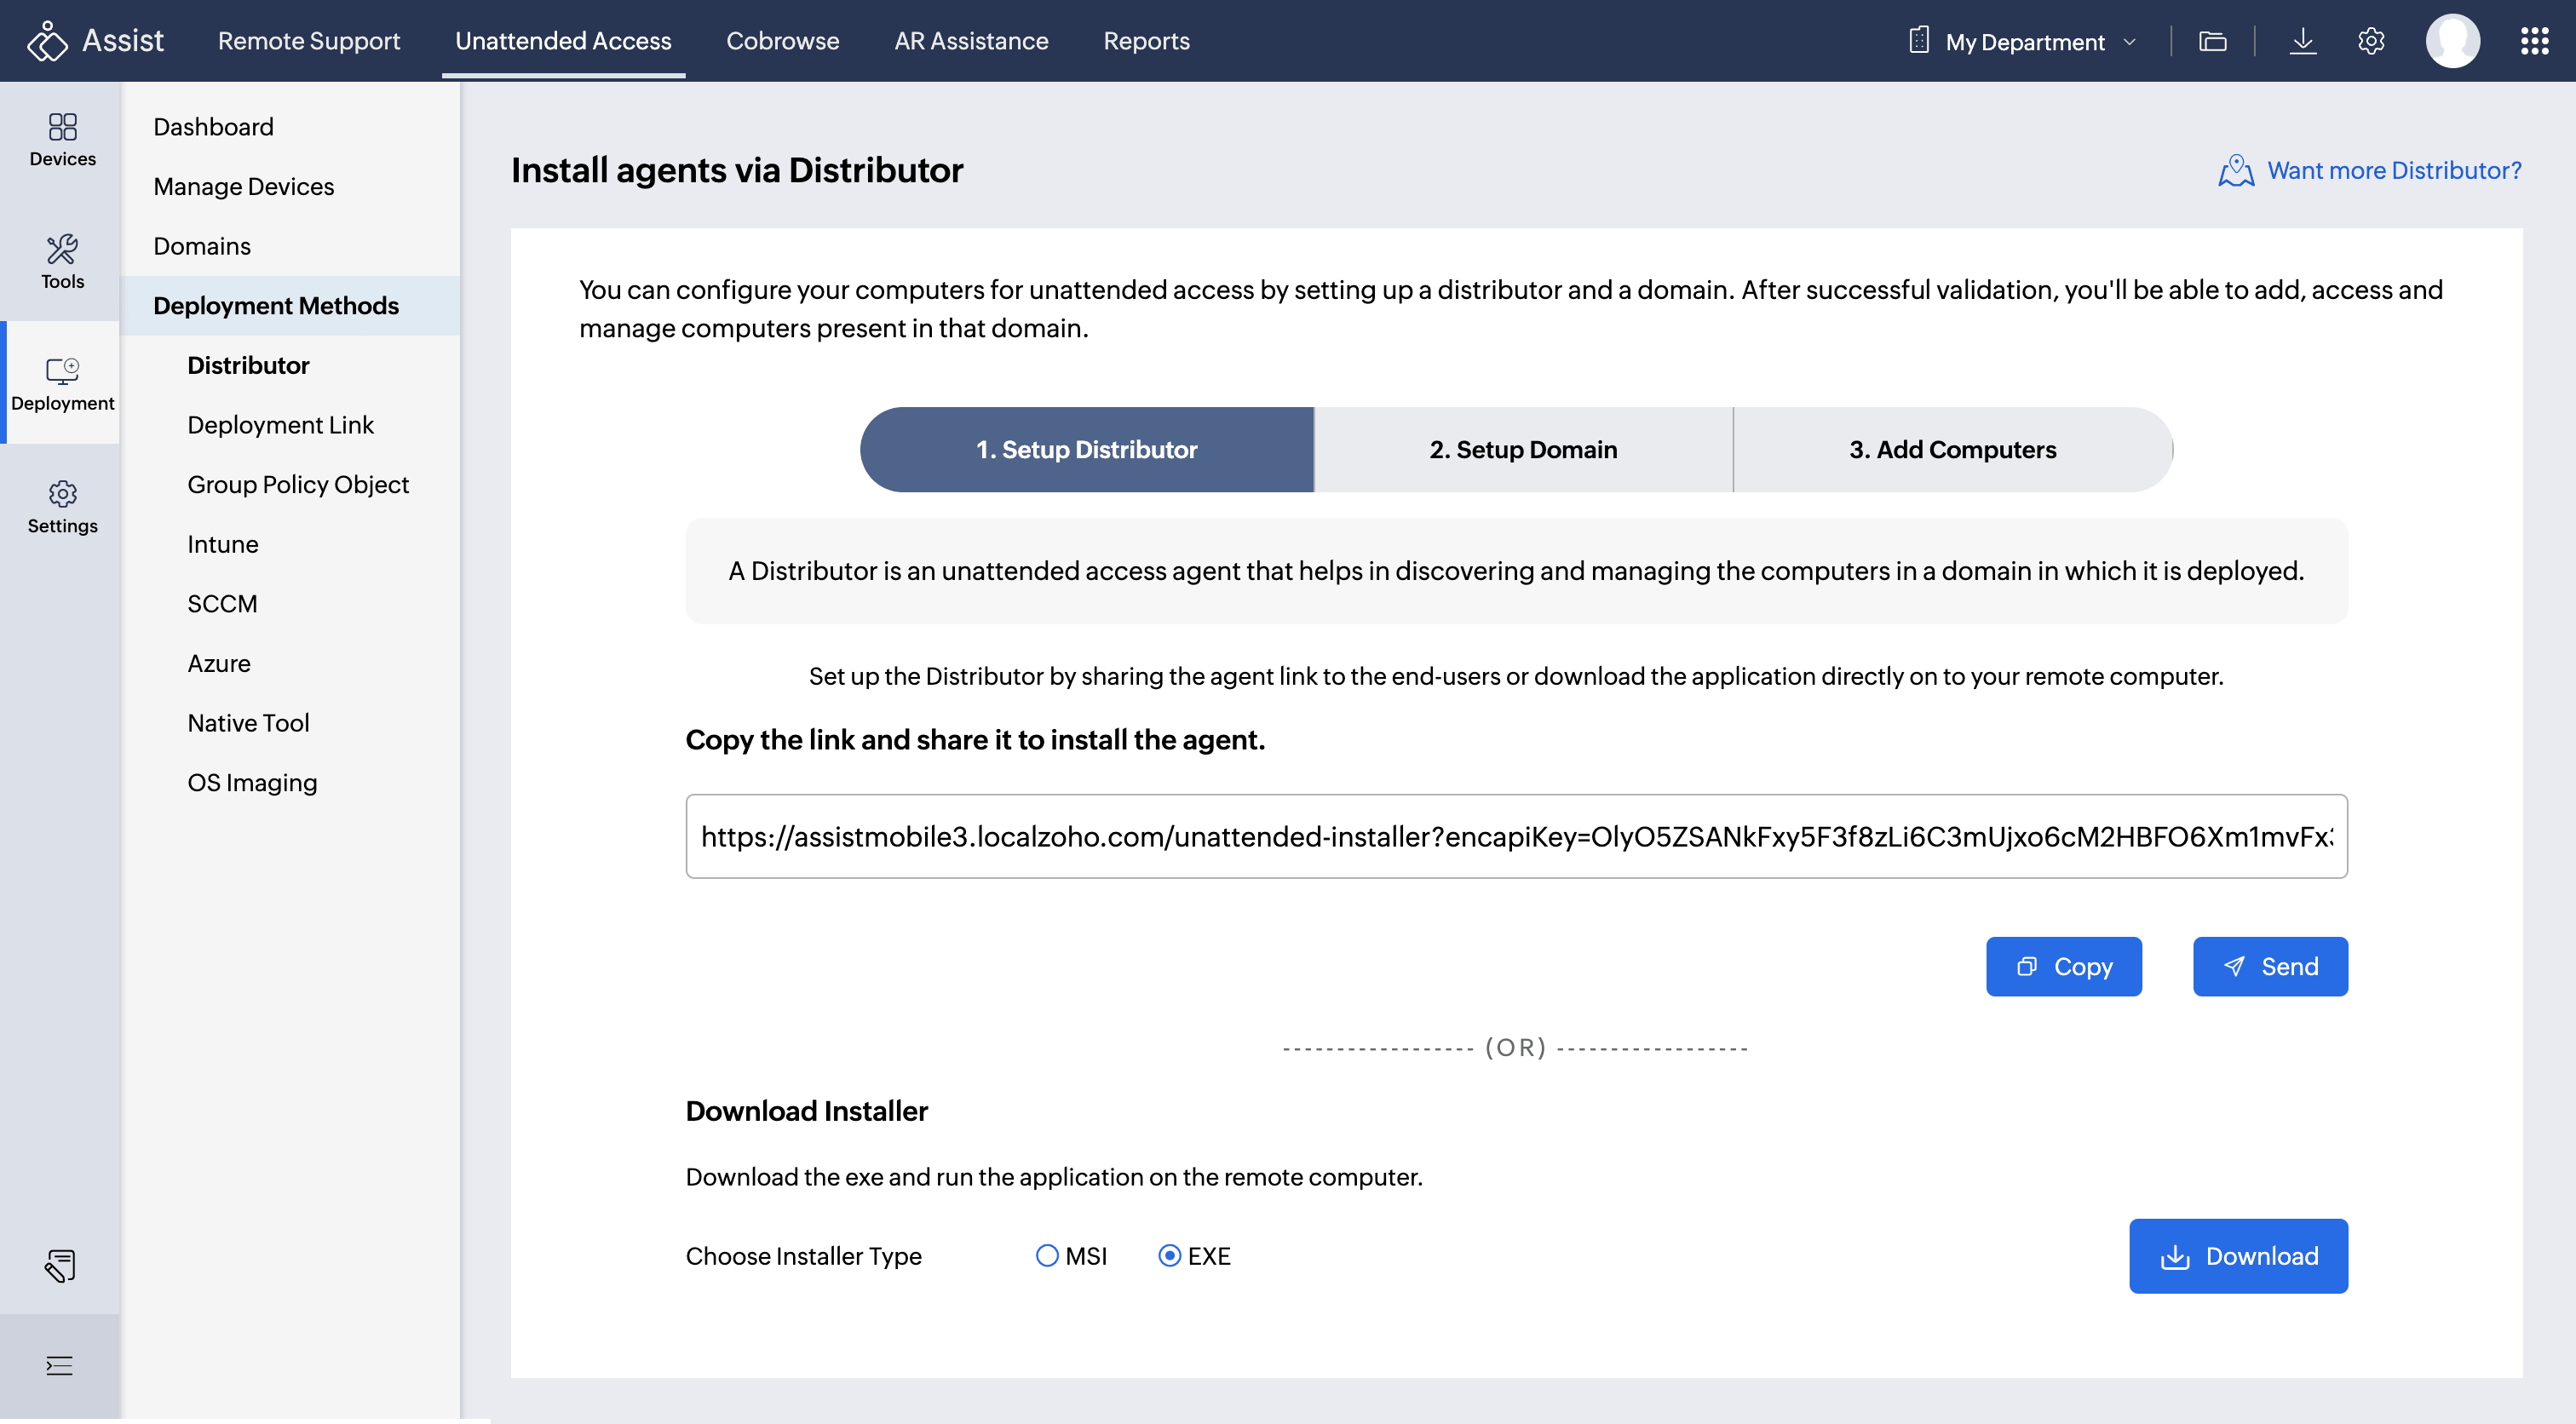Open the Group Policy Object method
The image size is (2576, 1424).
click(298, 485)
